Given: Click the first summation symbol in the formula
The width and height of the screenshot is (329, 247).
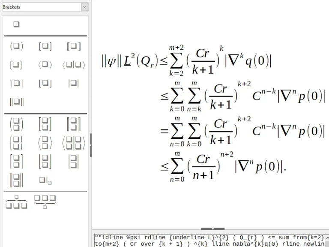Looking at the screenshot, I should pos(176,61).
